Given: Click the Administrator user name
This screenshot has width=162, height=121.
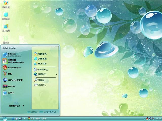Looking at the screenshot, I should pos(10,48).
